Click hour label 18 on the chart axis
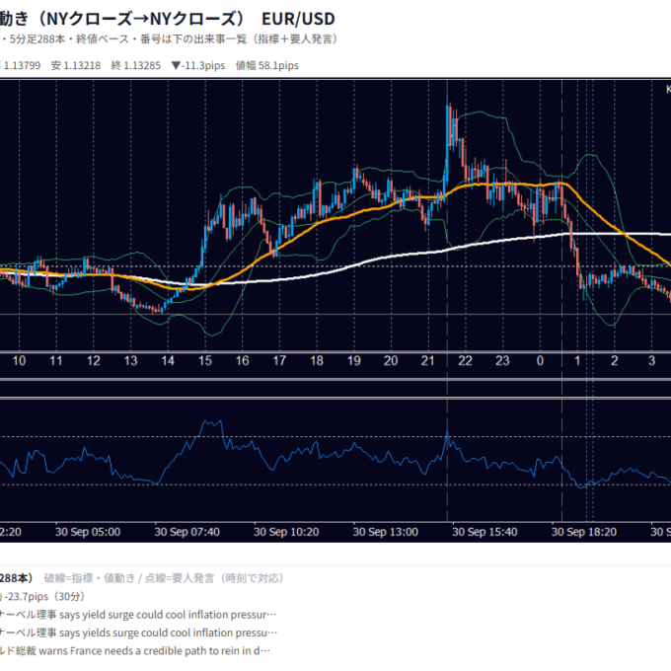This screenshot has height=671, width=671. click(317, 361)
